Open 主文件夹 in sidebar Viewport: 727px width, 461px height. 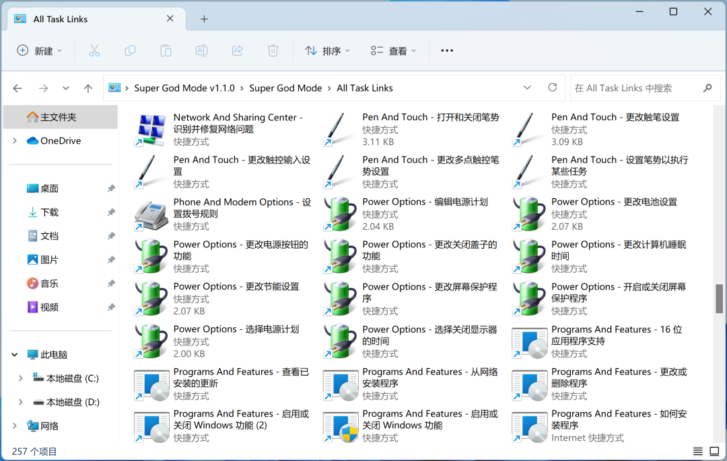point(61,117)
